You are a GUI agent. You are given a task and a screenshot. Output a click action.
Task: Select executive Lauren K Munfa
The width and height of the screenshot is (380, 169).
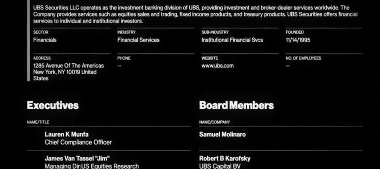tap(66, 134)
